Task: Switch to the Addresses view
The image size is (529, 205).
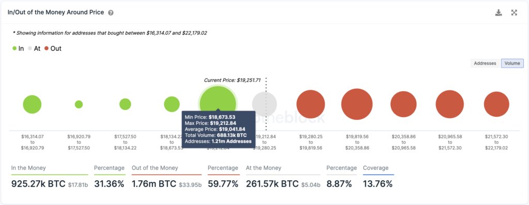Action: click(x=485, y=64)
